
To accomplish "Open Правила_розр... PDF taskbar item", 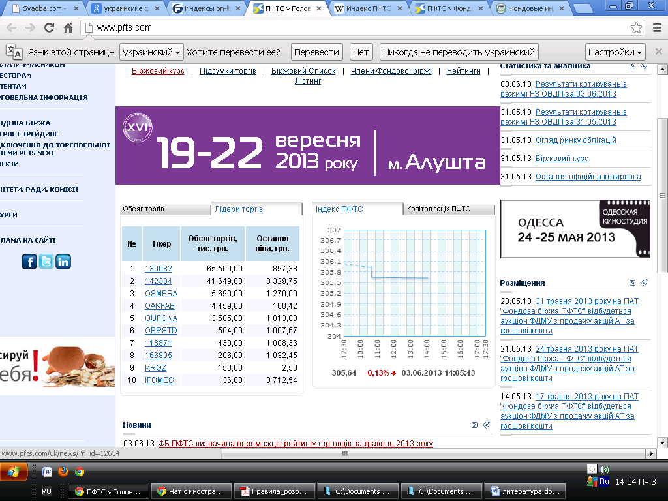I will pyautogui.click(x=275, y=491).
